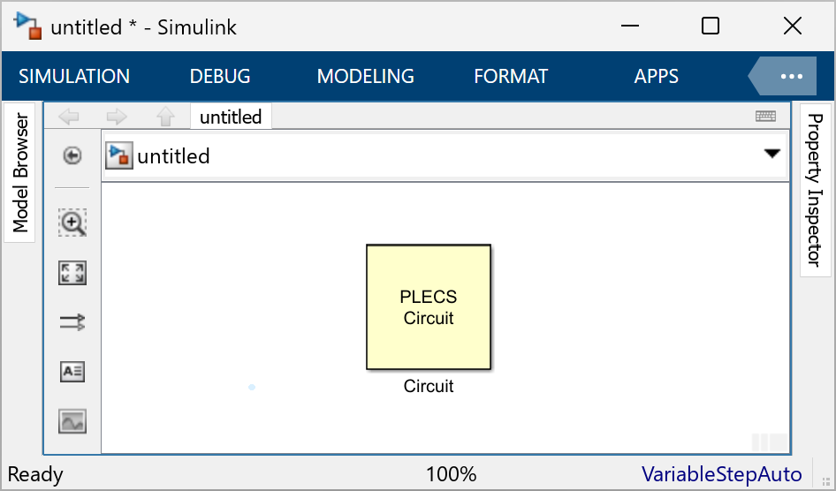Open the APPS tab
Image resolution: width=836 pixels, height=491 pixels.
click(x=657, y=77)
